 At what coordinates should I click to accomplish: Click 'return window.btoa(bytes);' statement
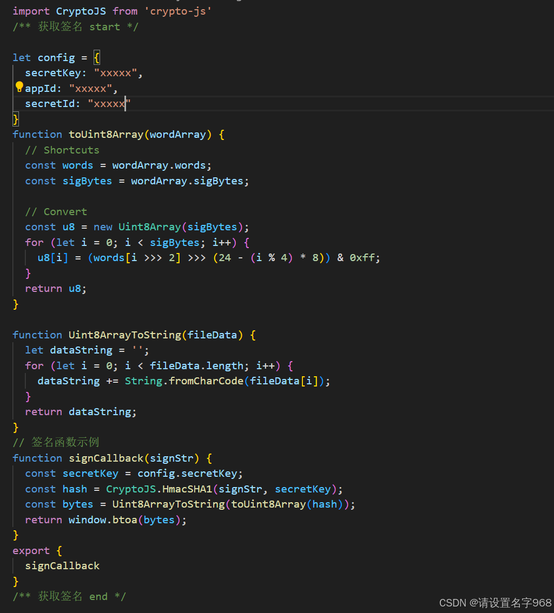click(105, 520)
